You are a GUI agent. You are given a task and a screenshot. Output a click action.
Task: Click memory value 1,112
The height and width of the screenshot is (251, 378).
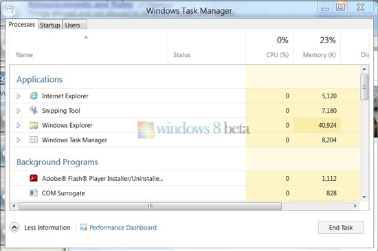point(329,179)
